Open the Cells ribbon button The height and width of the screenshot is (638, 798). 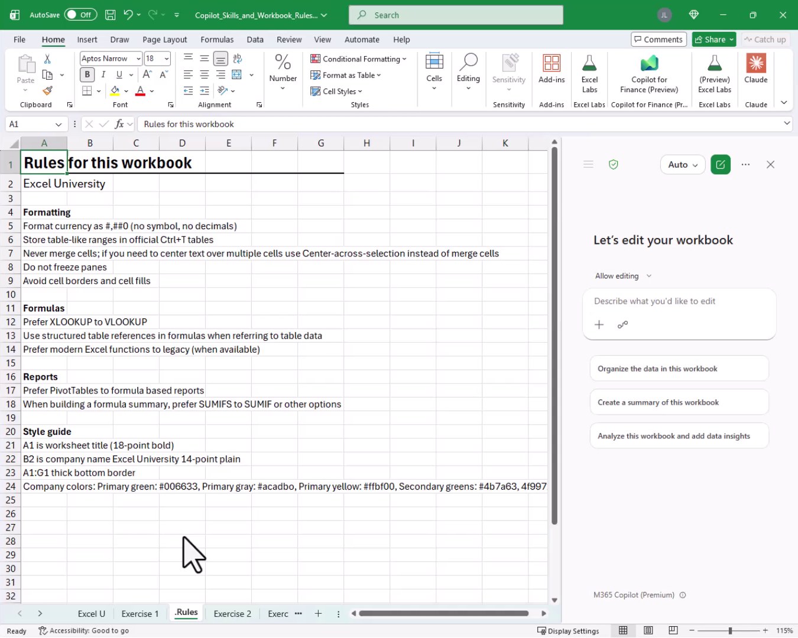[434, 71]
